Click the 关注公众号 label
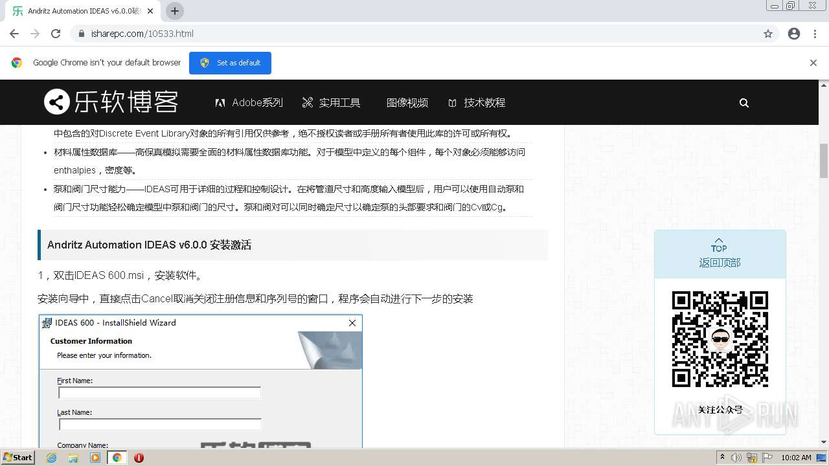The height and width of the screenshot is (466, 829). [x=720, y=410]
